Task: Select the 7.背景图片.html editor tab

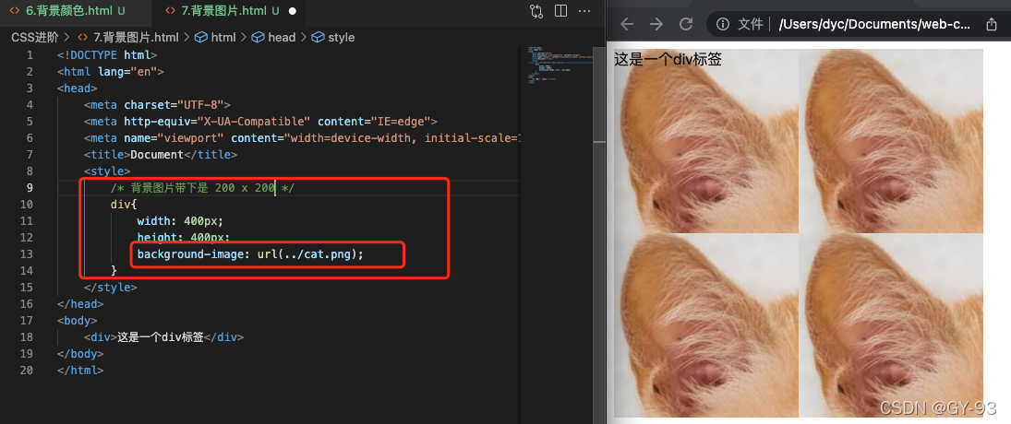Action: point(222,11)
